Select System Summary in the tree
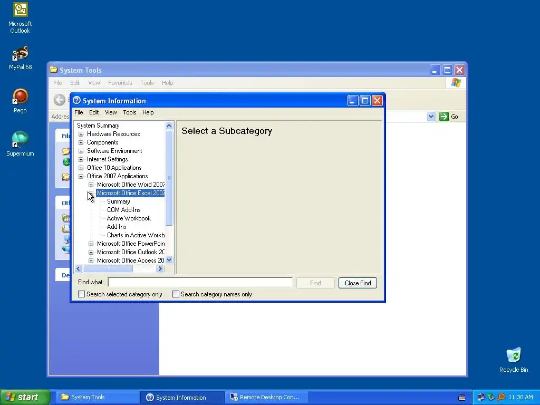The image size is (540, 405). pos(98,126)
